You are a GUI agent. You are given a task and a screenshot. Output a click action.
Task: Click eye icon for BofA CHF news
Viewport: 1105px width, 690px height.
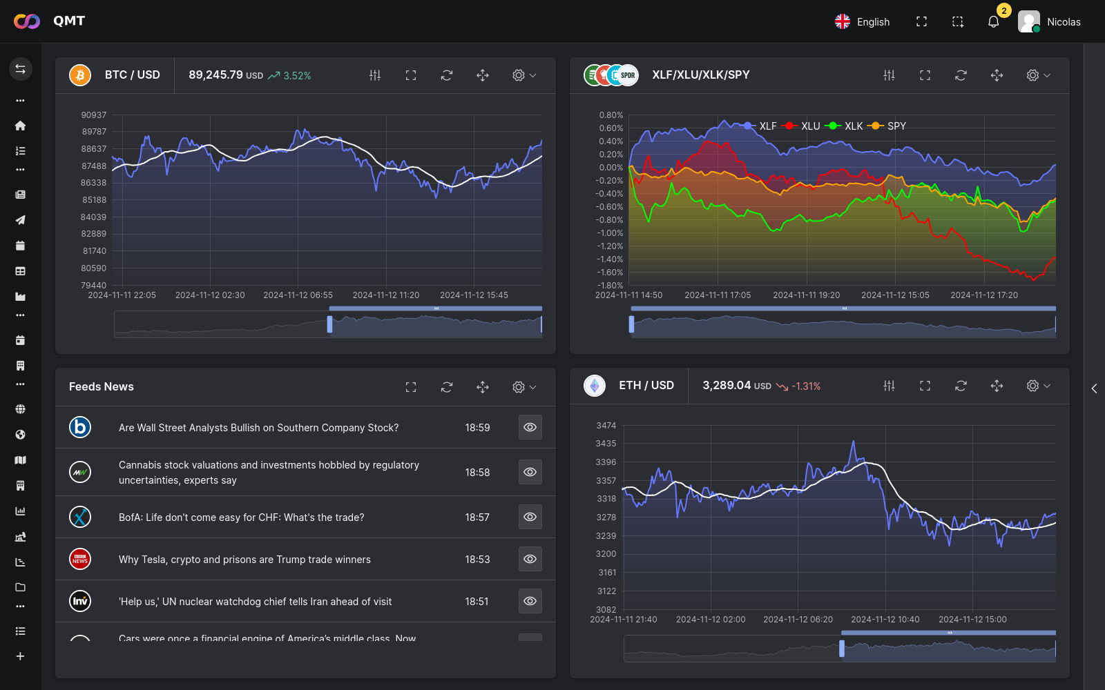click(530, 517)
